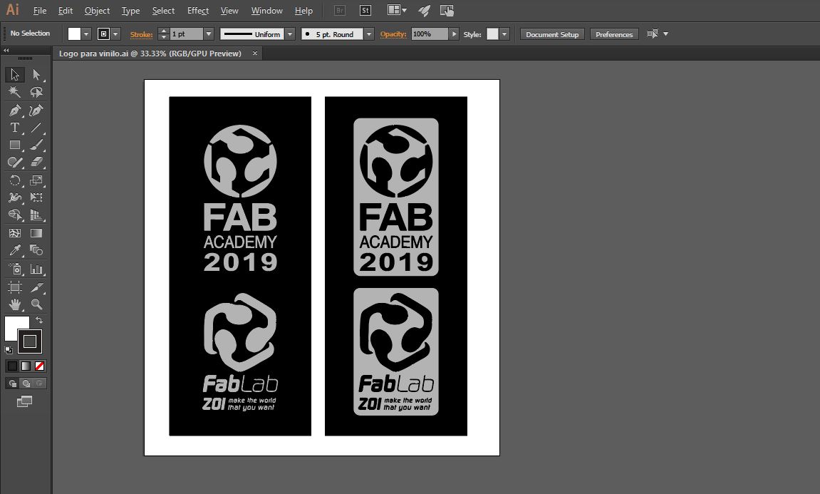Select the Selection tool arrow
This screenshot has height=494, width=820.
pyautogui.click(x=15, y=74)
